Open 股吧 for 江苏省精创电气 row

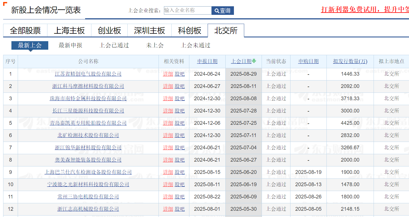coord(180,74)
